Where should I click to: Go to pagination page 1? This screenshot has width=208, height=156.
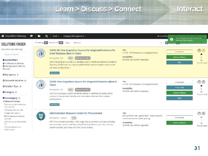click(x=166, y=43)
